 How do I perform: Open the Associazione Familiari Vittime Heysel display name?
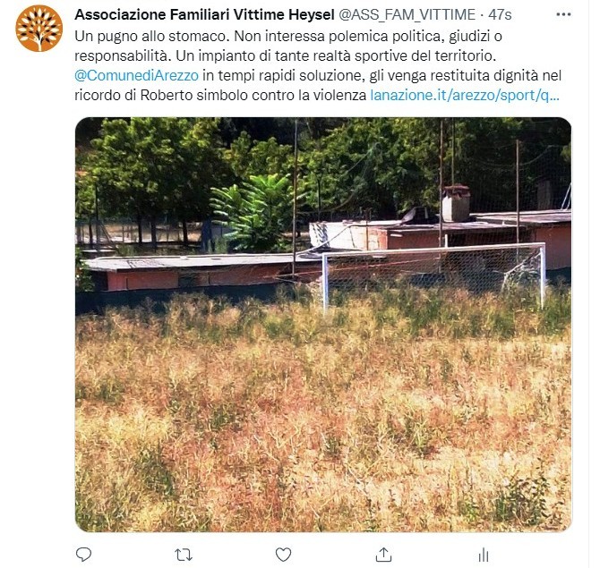[x=204, y=14]
